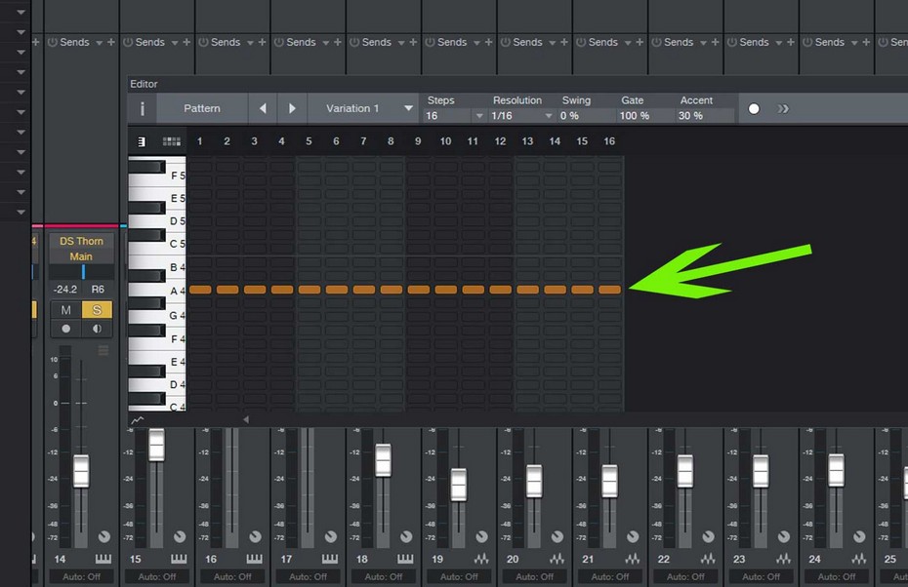
Task: Click the Pattern label button
Action: [x=202, y=108]
